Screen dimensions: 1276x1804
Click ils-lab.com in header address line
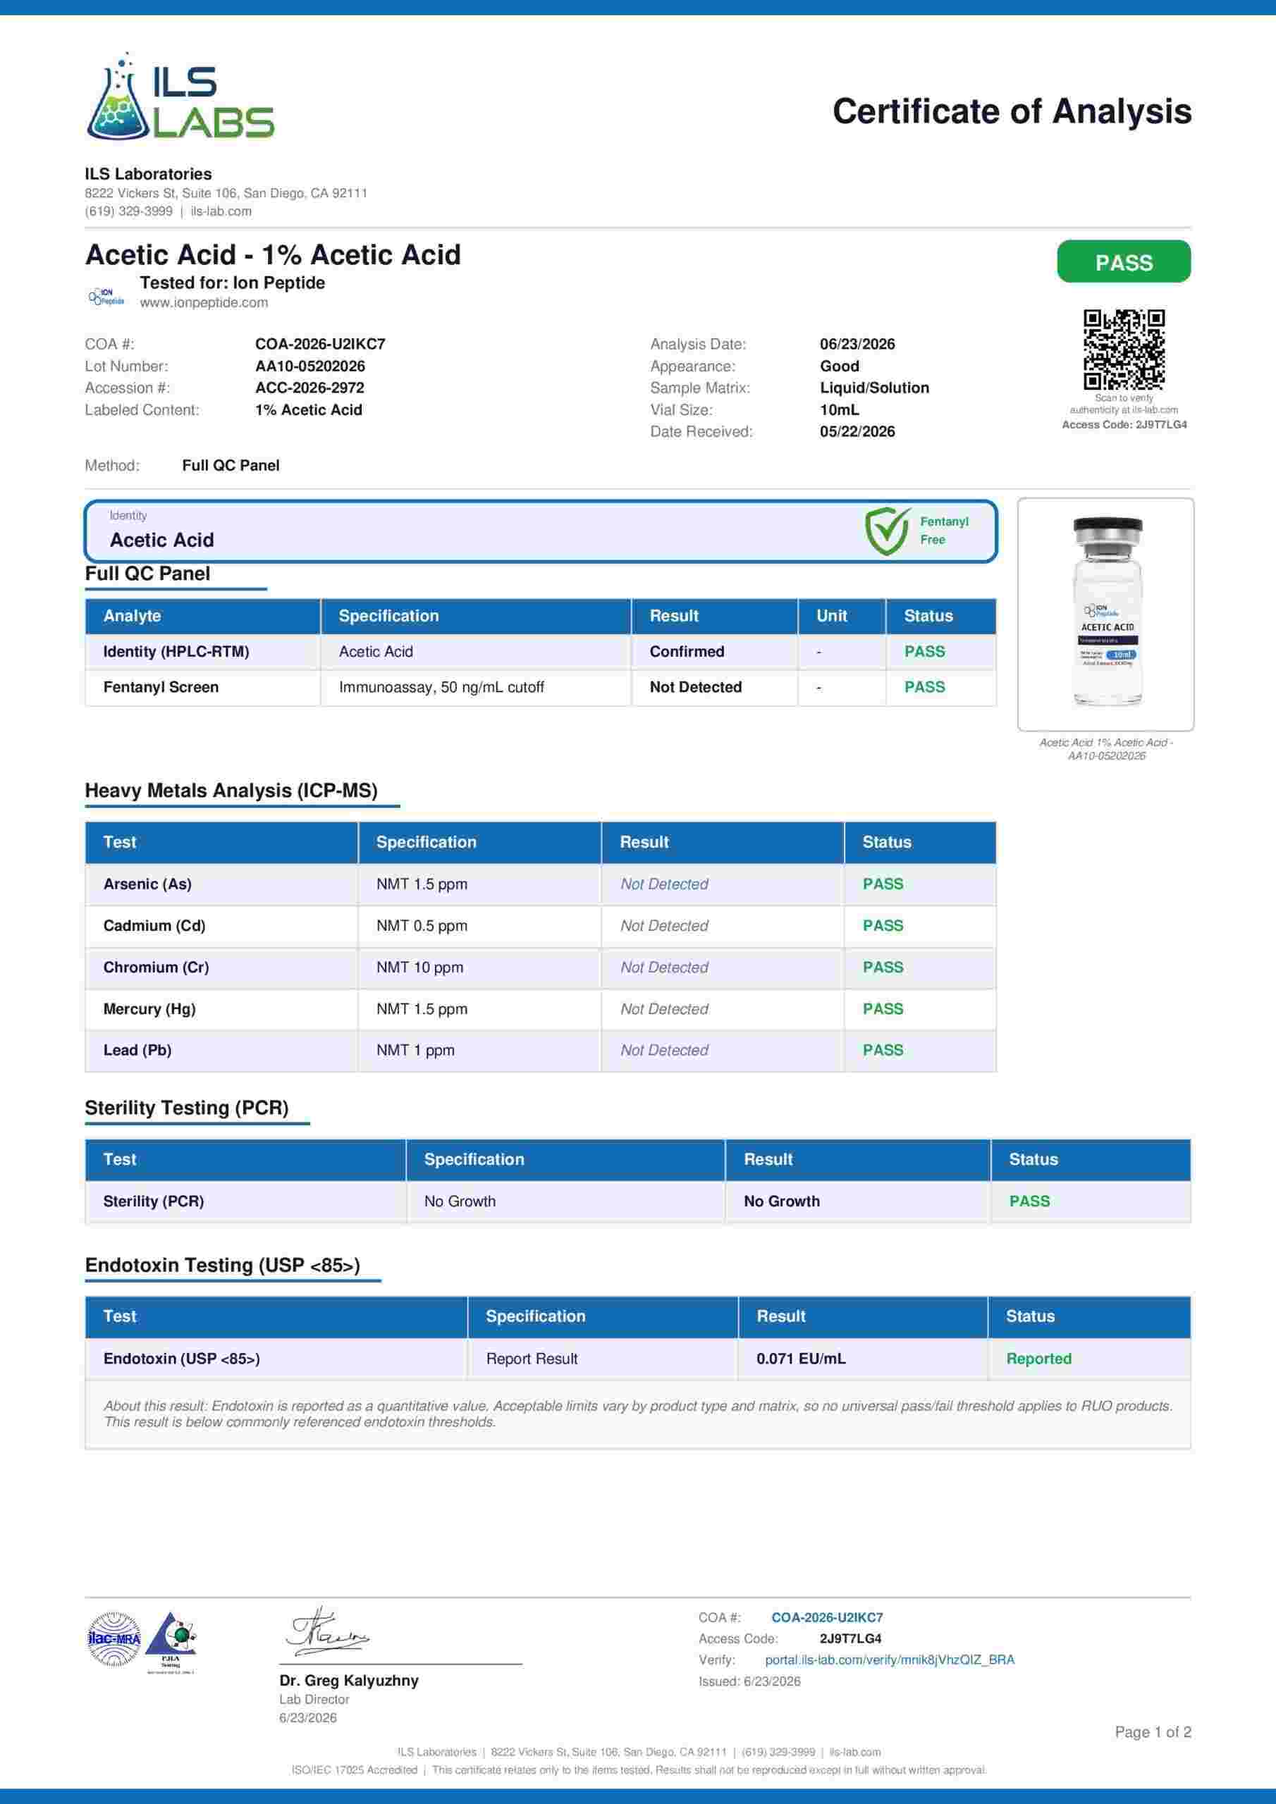coord(221,211)
